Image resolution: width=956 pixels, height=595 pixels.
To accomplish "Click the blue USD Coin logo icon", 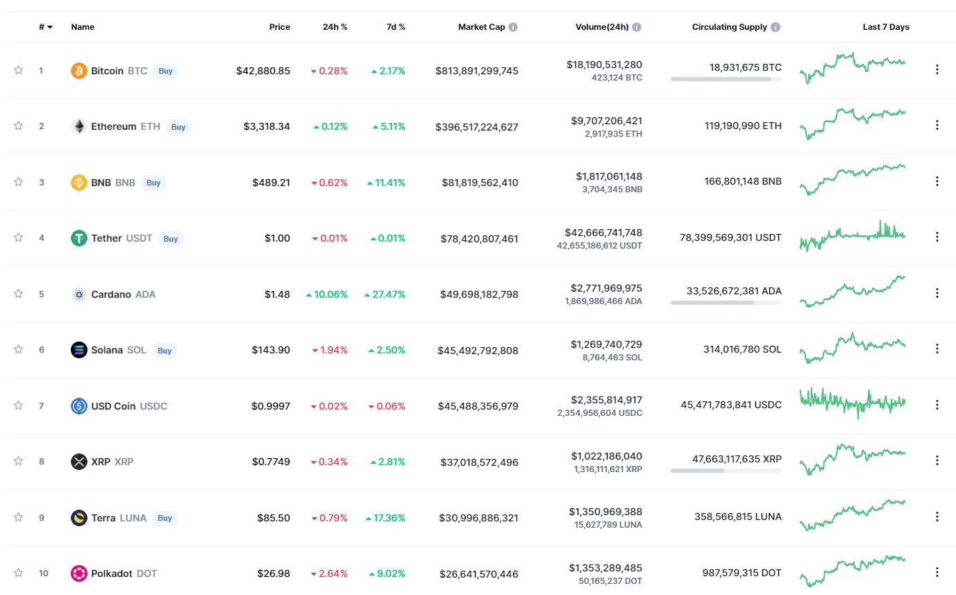I will [79, 406].
